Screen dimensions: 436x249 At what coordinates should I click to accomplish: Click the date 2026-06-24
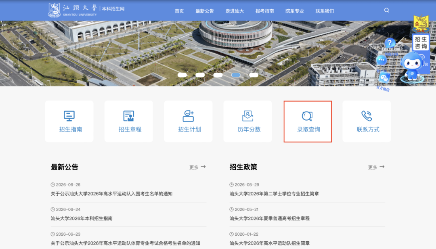click(x=68, y=209)
